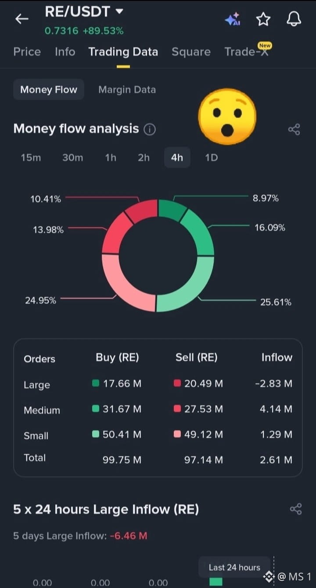The image size is (316, 588).
Task: Share the 5 x 24 hours Large Inflow section
Action: (x=296, y=509)
